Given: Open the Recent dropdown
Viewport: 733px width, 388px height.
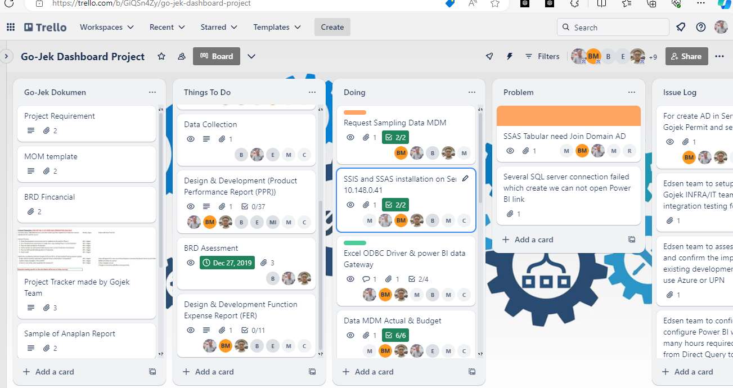Looking at the screenshot, I should click(x=167, y=27).
